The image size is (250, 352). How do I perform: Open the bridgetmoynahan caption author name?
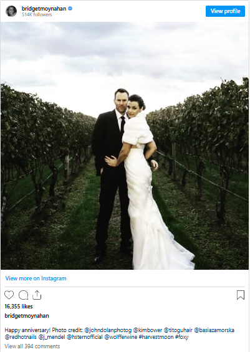pos(27,316)
